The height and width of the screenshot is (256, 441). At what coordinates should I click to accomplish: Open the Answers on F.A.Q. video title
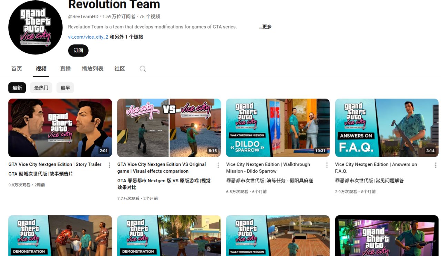point(376,168)
